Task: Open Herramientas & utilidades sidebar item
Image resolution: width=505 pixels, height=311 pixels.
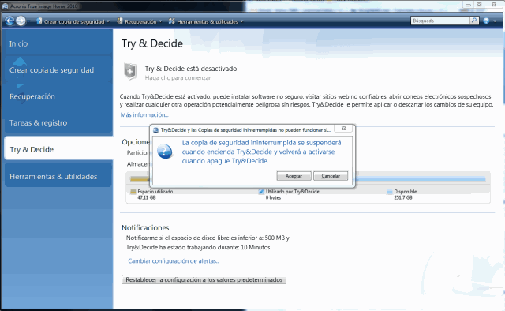Action: click(x=58, y=176)
